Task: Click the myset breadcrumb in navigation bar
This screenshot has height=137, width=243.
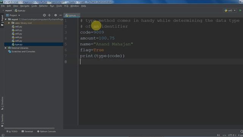Action: [8, 11]
